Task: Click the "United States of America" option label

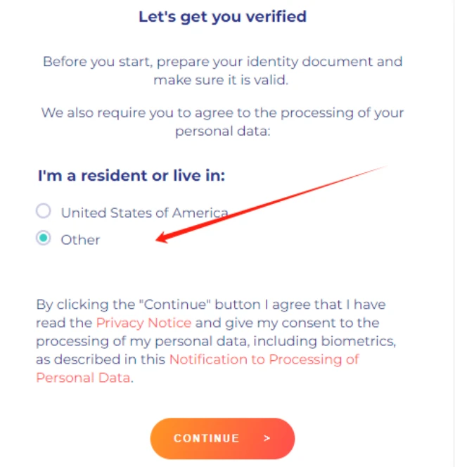Action: point(144,212)
